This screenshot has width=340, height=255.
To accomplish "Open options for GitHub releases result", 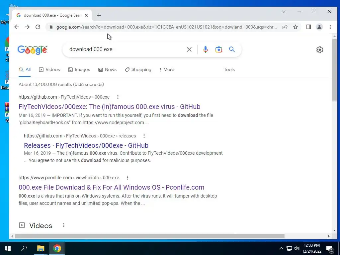I will (x=144, y=136).
